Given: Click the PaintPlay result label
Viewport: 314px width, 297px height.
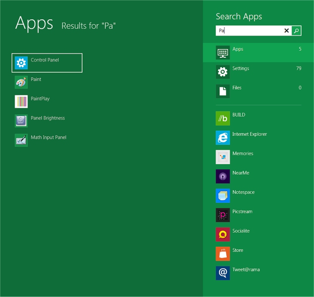Looking at the screenshot, I should tap(40, 99).
